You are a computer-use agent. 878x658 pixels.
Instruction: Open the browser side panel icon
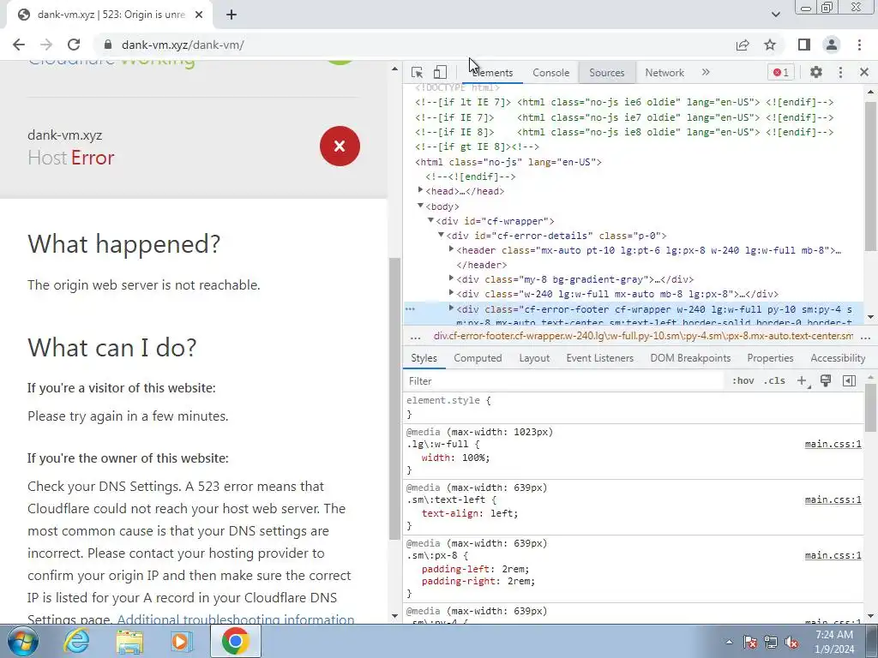tap(804, 45)
